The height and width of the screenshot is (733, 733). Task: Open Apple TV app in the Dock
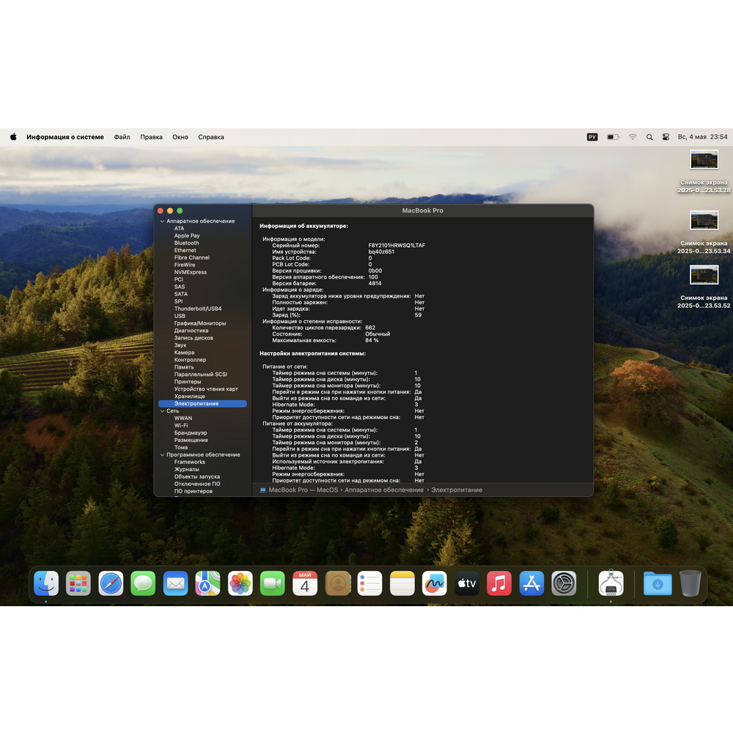[466, 583]
